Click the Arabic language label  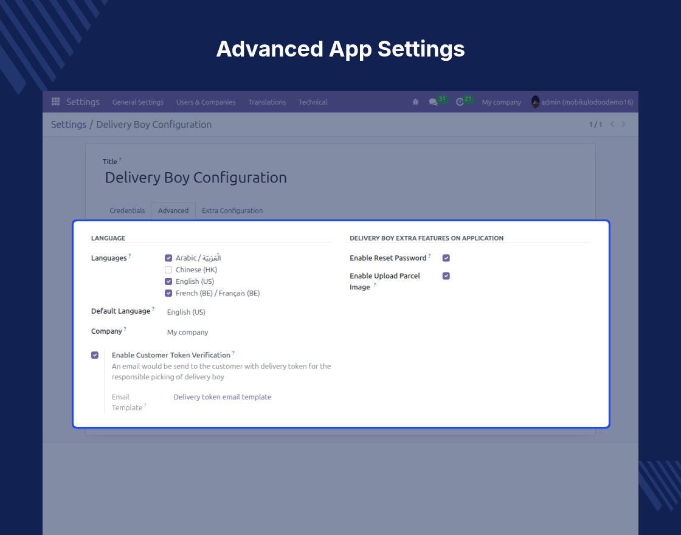pyautogui.click(x=198, y=258)
